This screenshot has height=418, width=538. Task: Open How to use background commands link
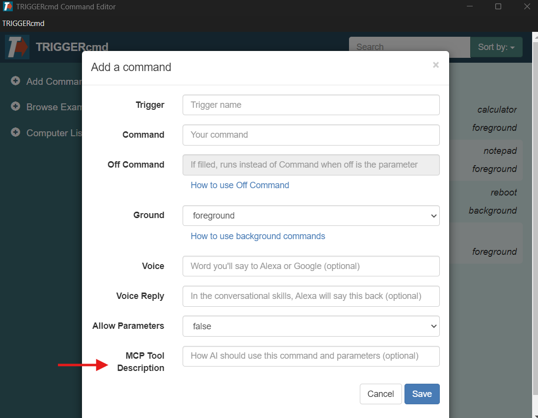pos(258,236)
